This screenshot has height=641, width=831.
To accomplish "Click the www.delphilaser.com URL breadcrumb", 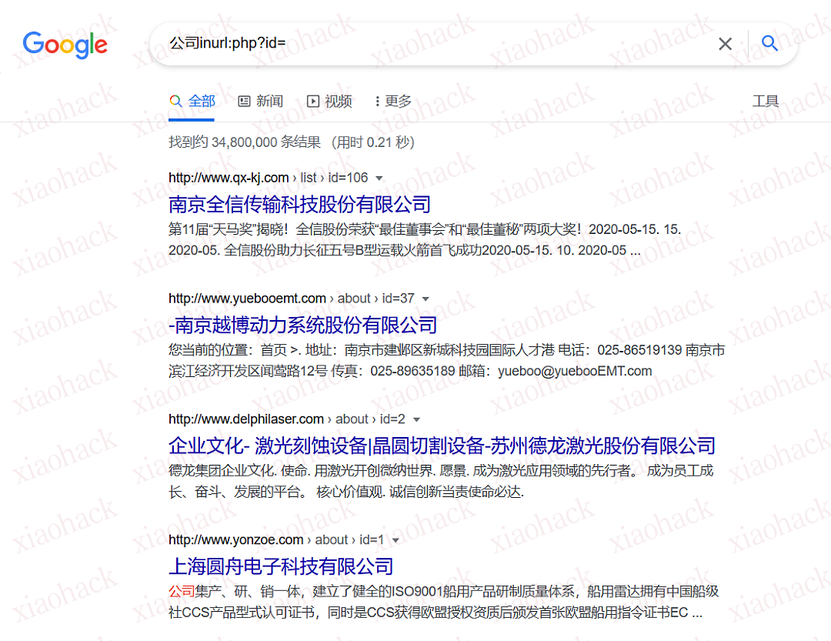I will [x=246, y=419].
